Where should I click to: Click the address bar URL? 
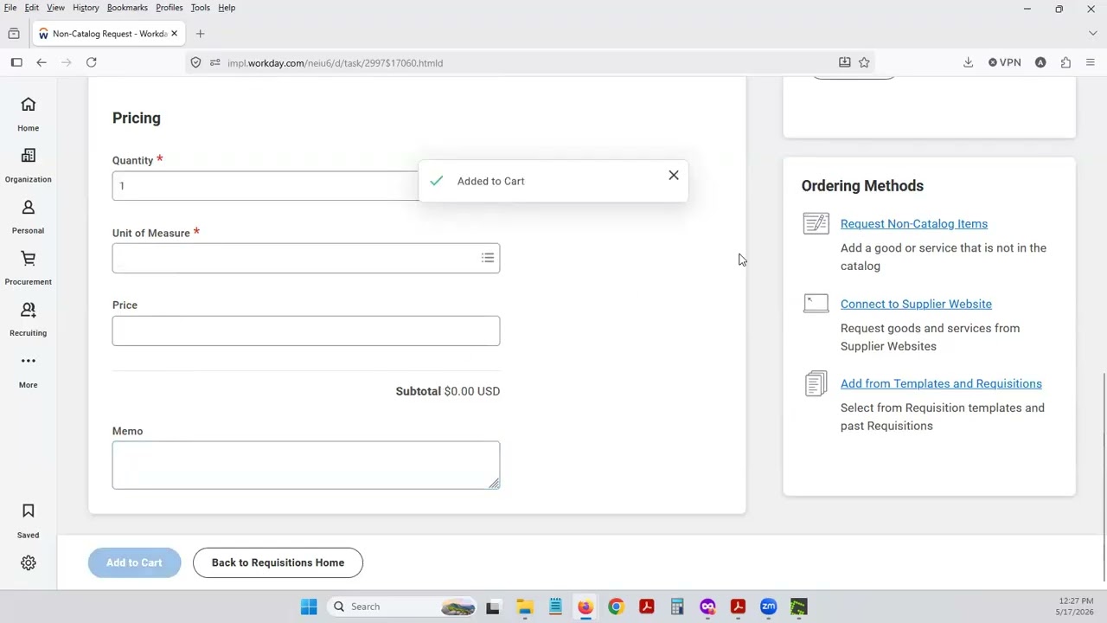[336, 63]
